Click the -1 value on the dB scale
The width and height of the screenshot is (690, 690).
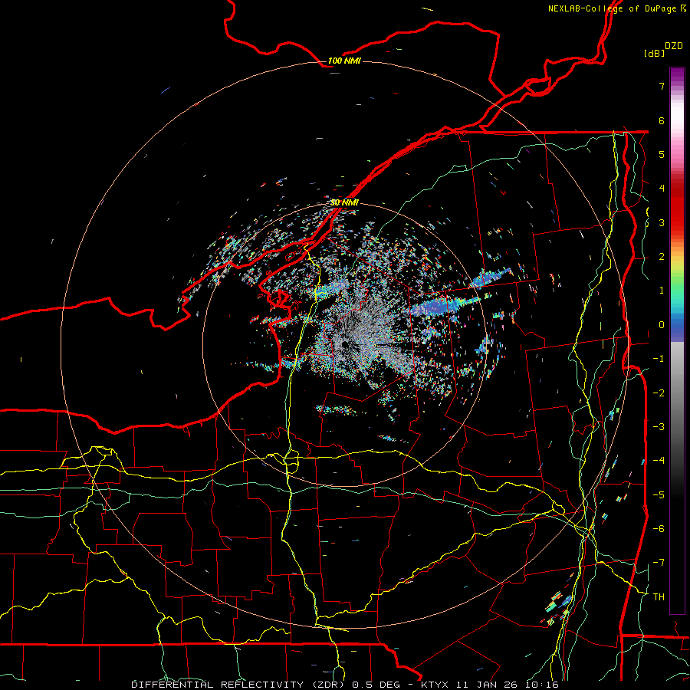tap(659, 359)
